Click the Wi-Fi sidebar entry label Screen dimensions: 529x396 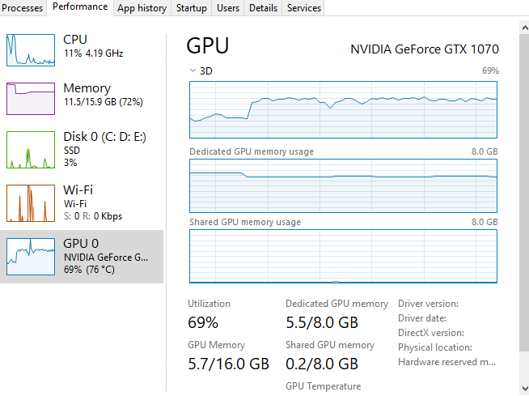click(x=78, y=190)
